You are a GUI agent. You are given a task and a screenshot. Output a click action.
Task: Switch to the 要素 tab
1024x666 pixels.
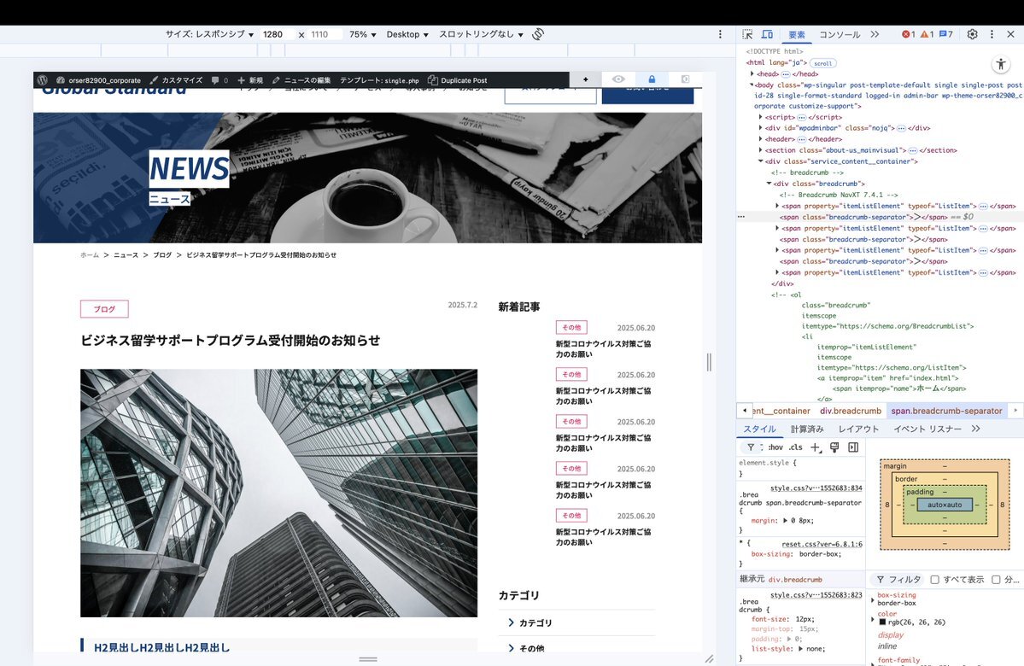click(796, 35)
